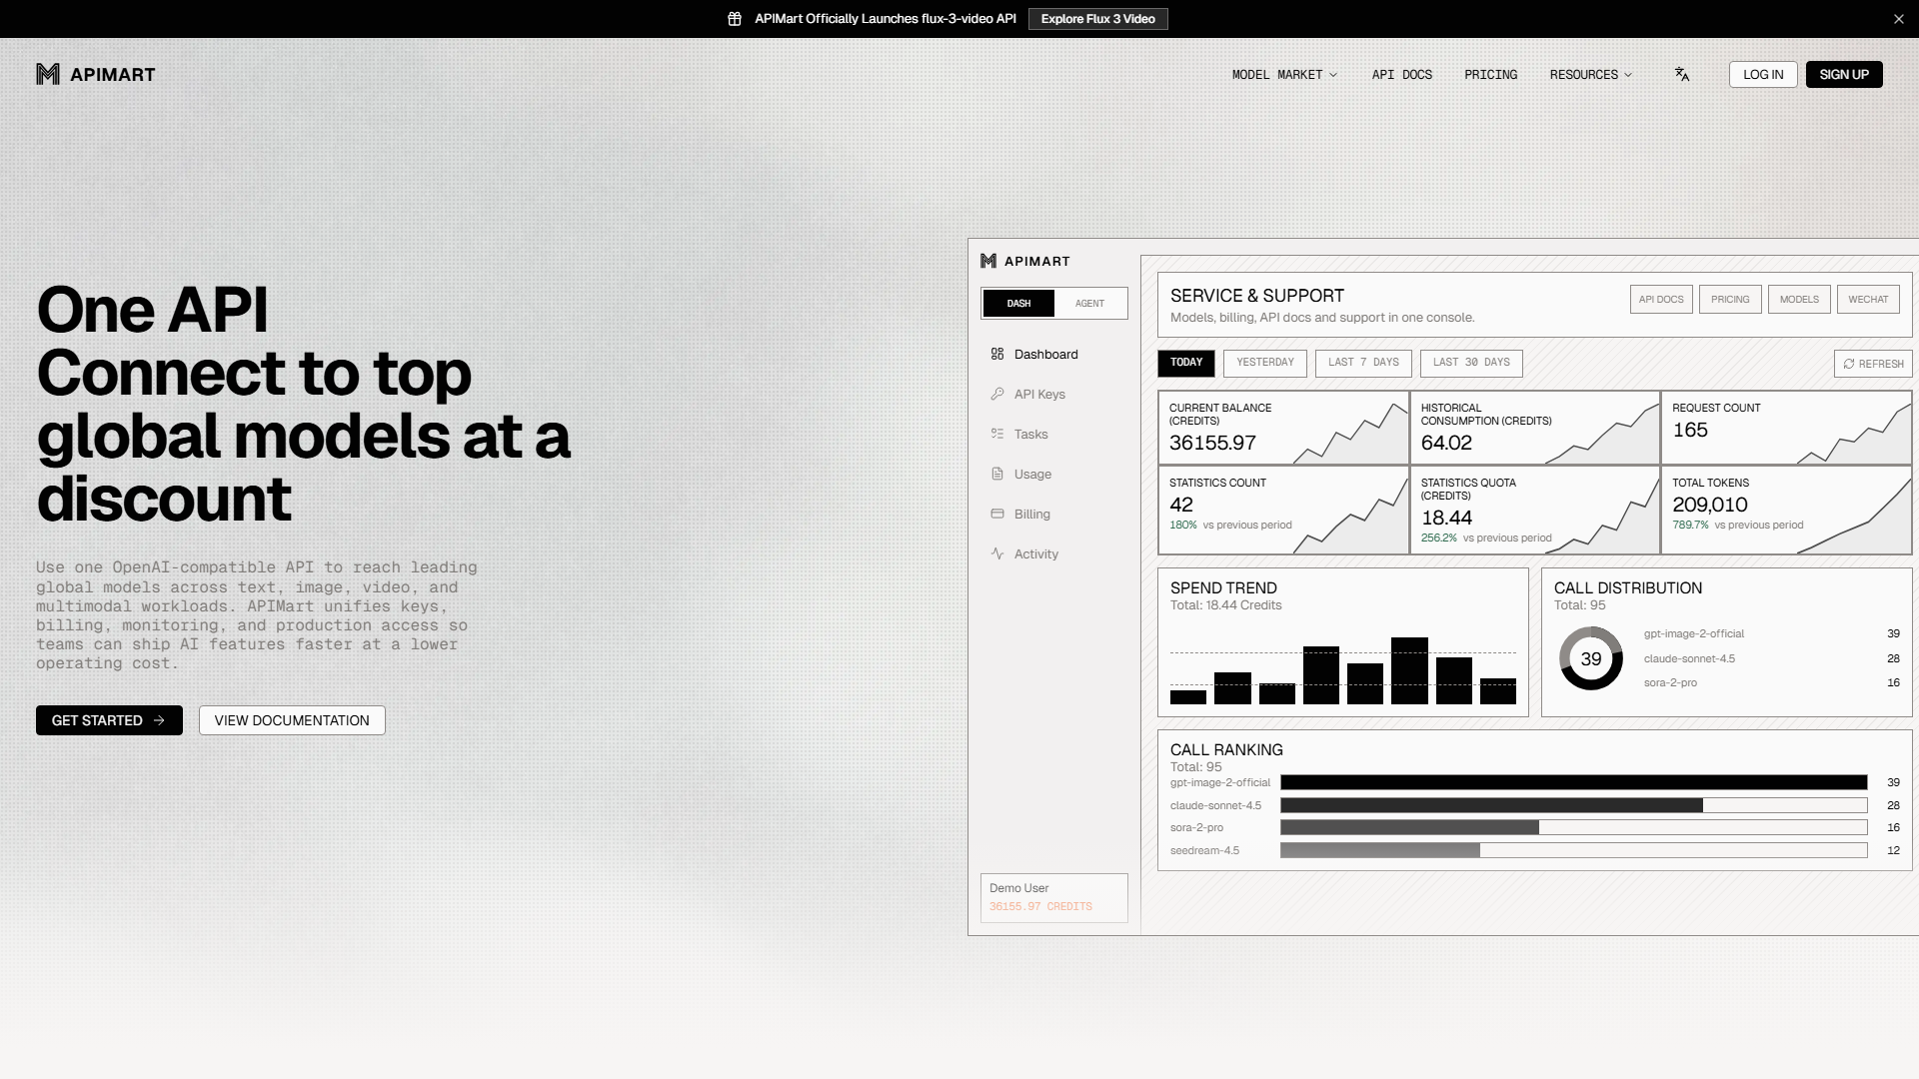Click the tallest bar in Spend Trend
The width and height of the screenshot is (1919, 1079).
pos(1409,671)
